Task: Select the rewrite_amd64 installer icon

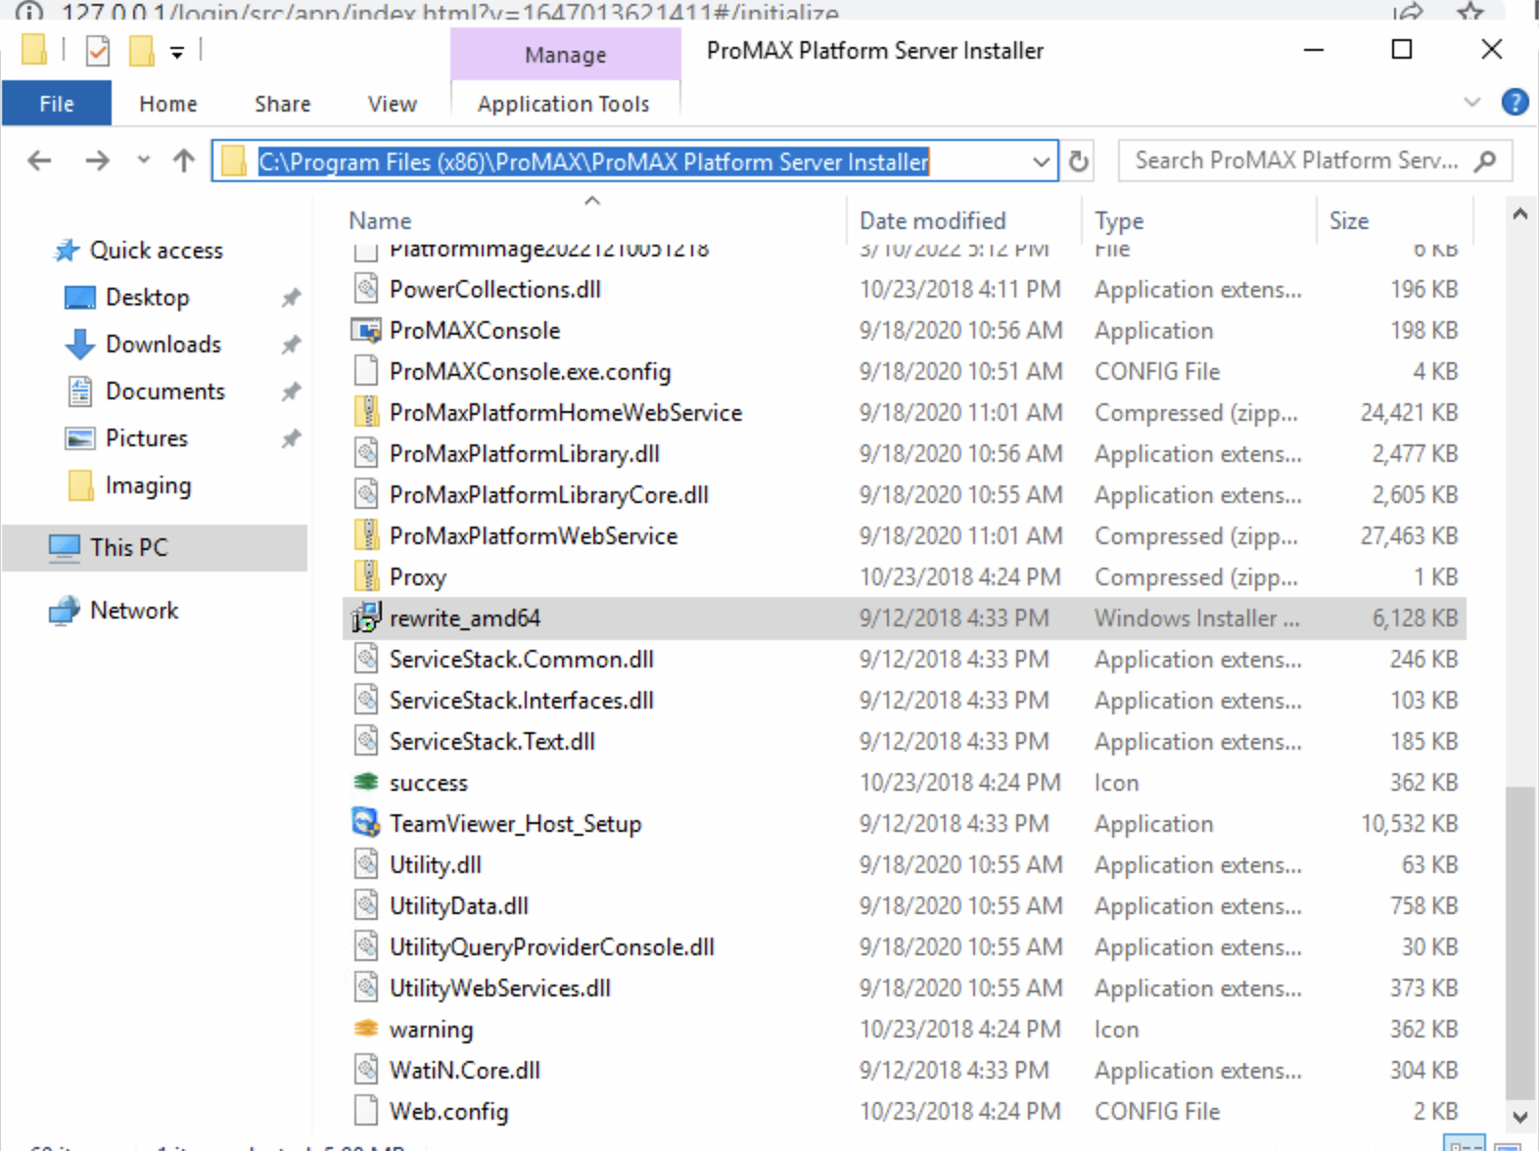Action: pyautogui.click(x=366, y=619)
